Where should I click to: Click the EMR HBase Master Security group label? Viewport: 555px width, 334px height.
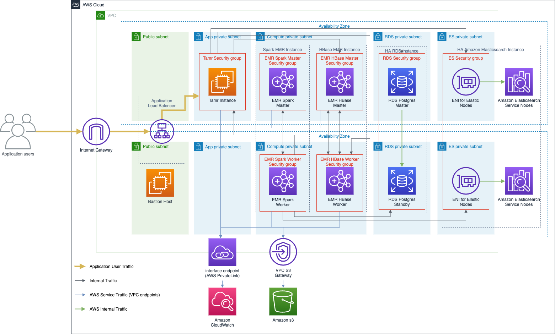click(x=340, y=61)
